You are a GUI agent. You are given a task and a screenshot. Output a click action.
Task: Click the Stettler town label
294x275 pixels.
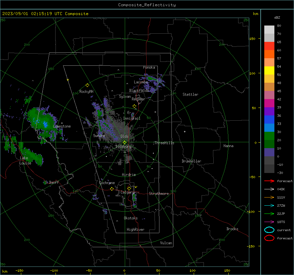point(190,95)
